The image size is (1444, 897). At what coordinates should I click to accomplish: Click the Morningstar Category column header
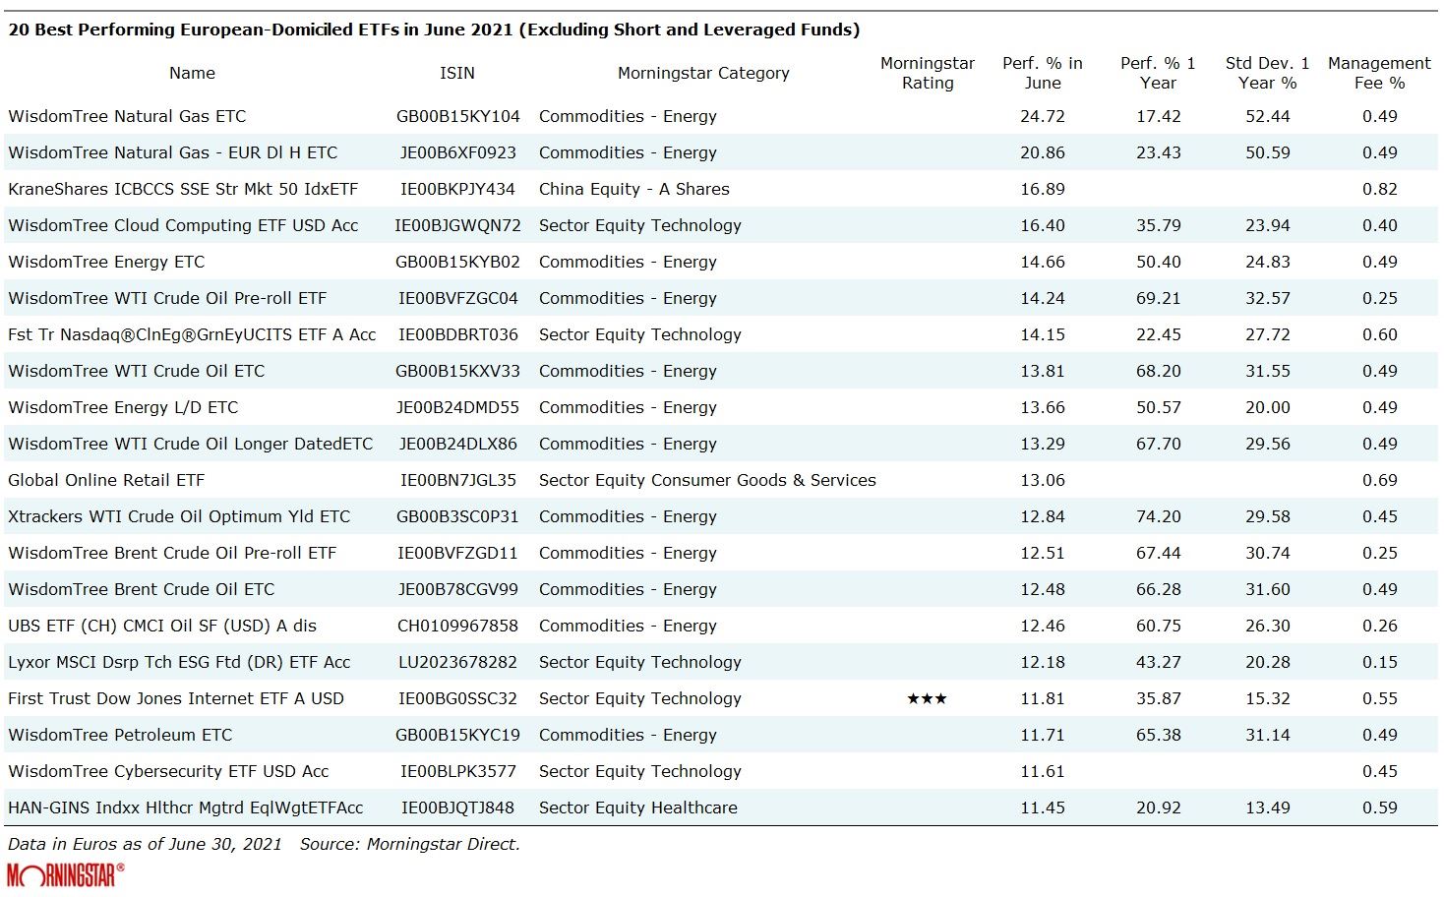[703, 73]
